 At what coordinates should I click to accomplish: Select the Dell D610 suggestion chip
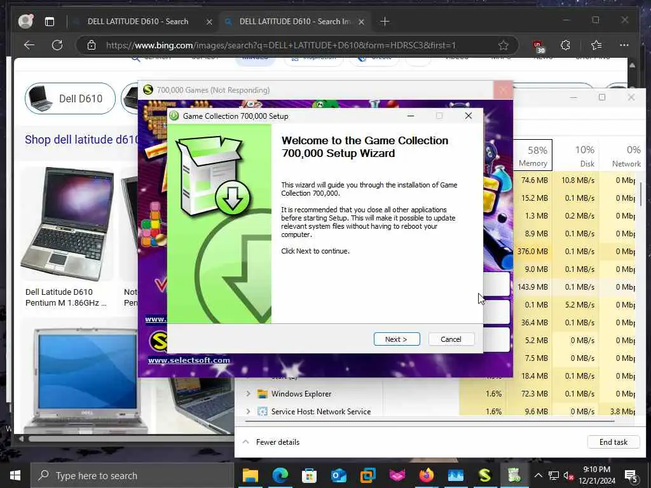click(70, 98)
